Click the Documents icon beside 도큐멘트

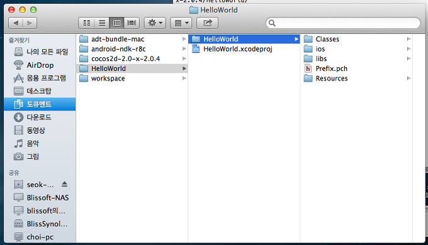(18, 104)
